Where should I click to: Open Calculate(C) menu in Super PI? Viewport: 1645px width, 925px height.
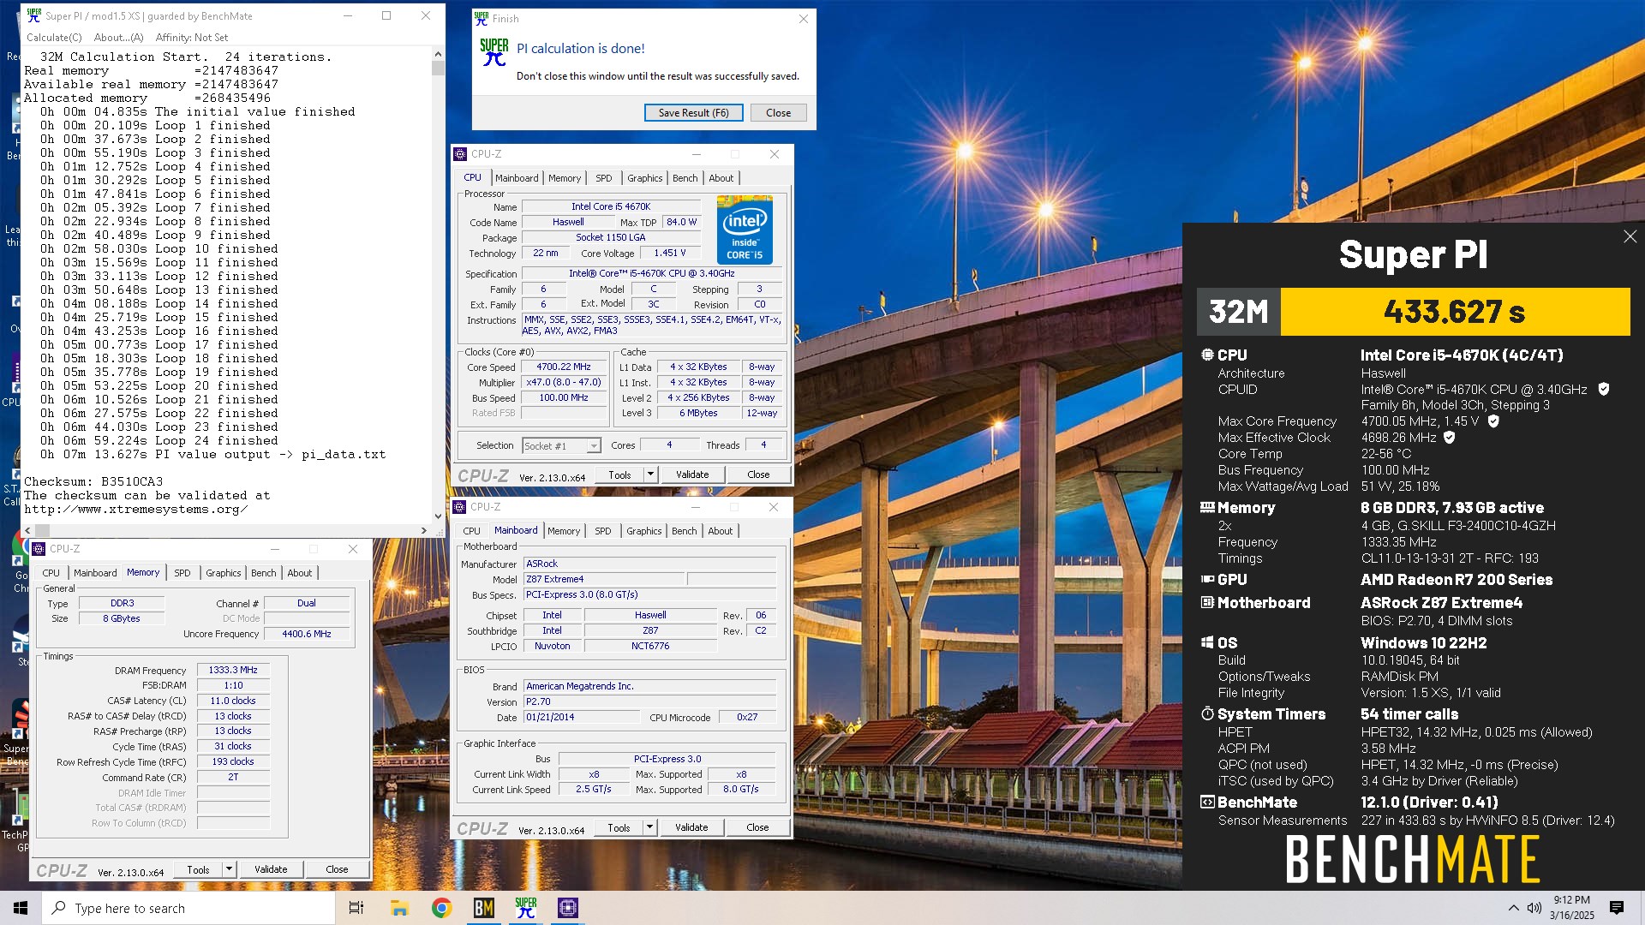[54, 38]
